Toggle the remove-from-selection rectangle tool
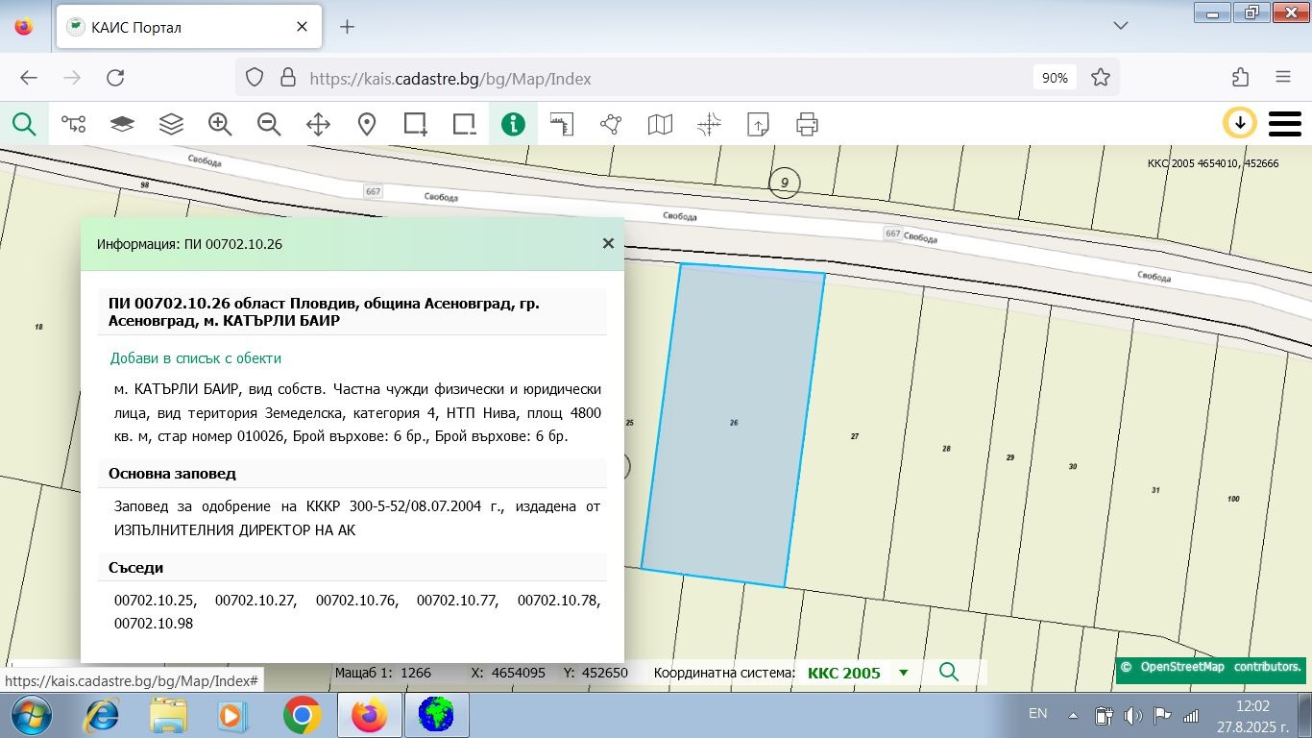The width and height of the screenshot is (1312, 738). [464, 124]
